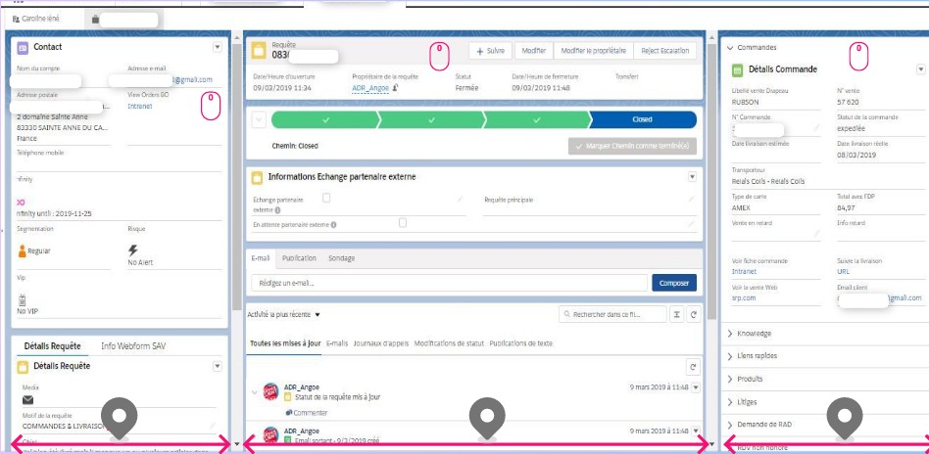The width and height of the screenshot is (929, 454).
Task: Open the Contact card dropdown menu
Action: 218,47
